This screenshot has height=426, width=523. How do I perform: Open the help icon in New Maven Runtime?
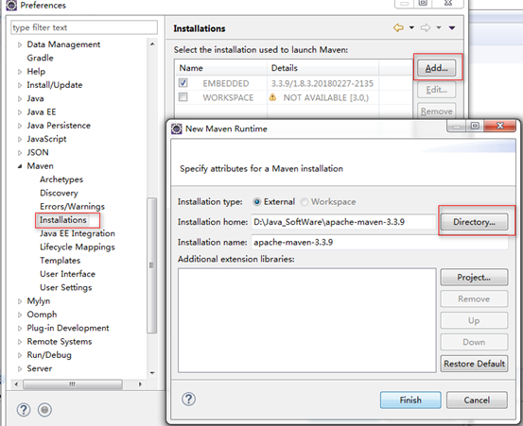(189, 399)
